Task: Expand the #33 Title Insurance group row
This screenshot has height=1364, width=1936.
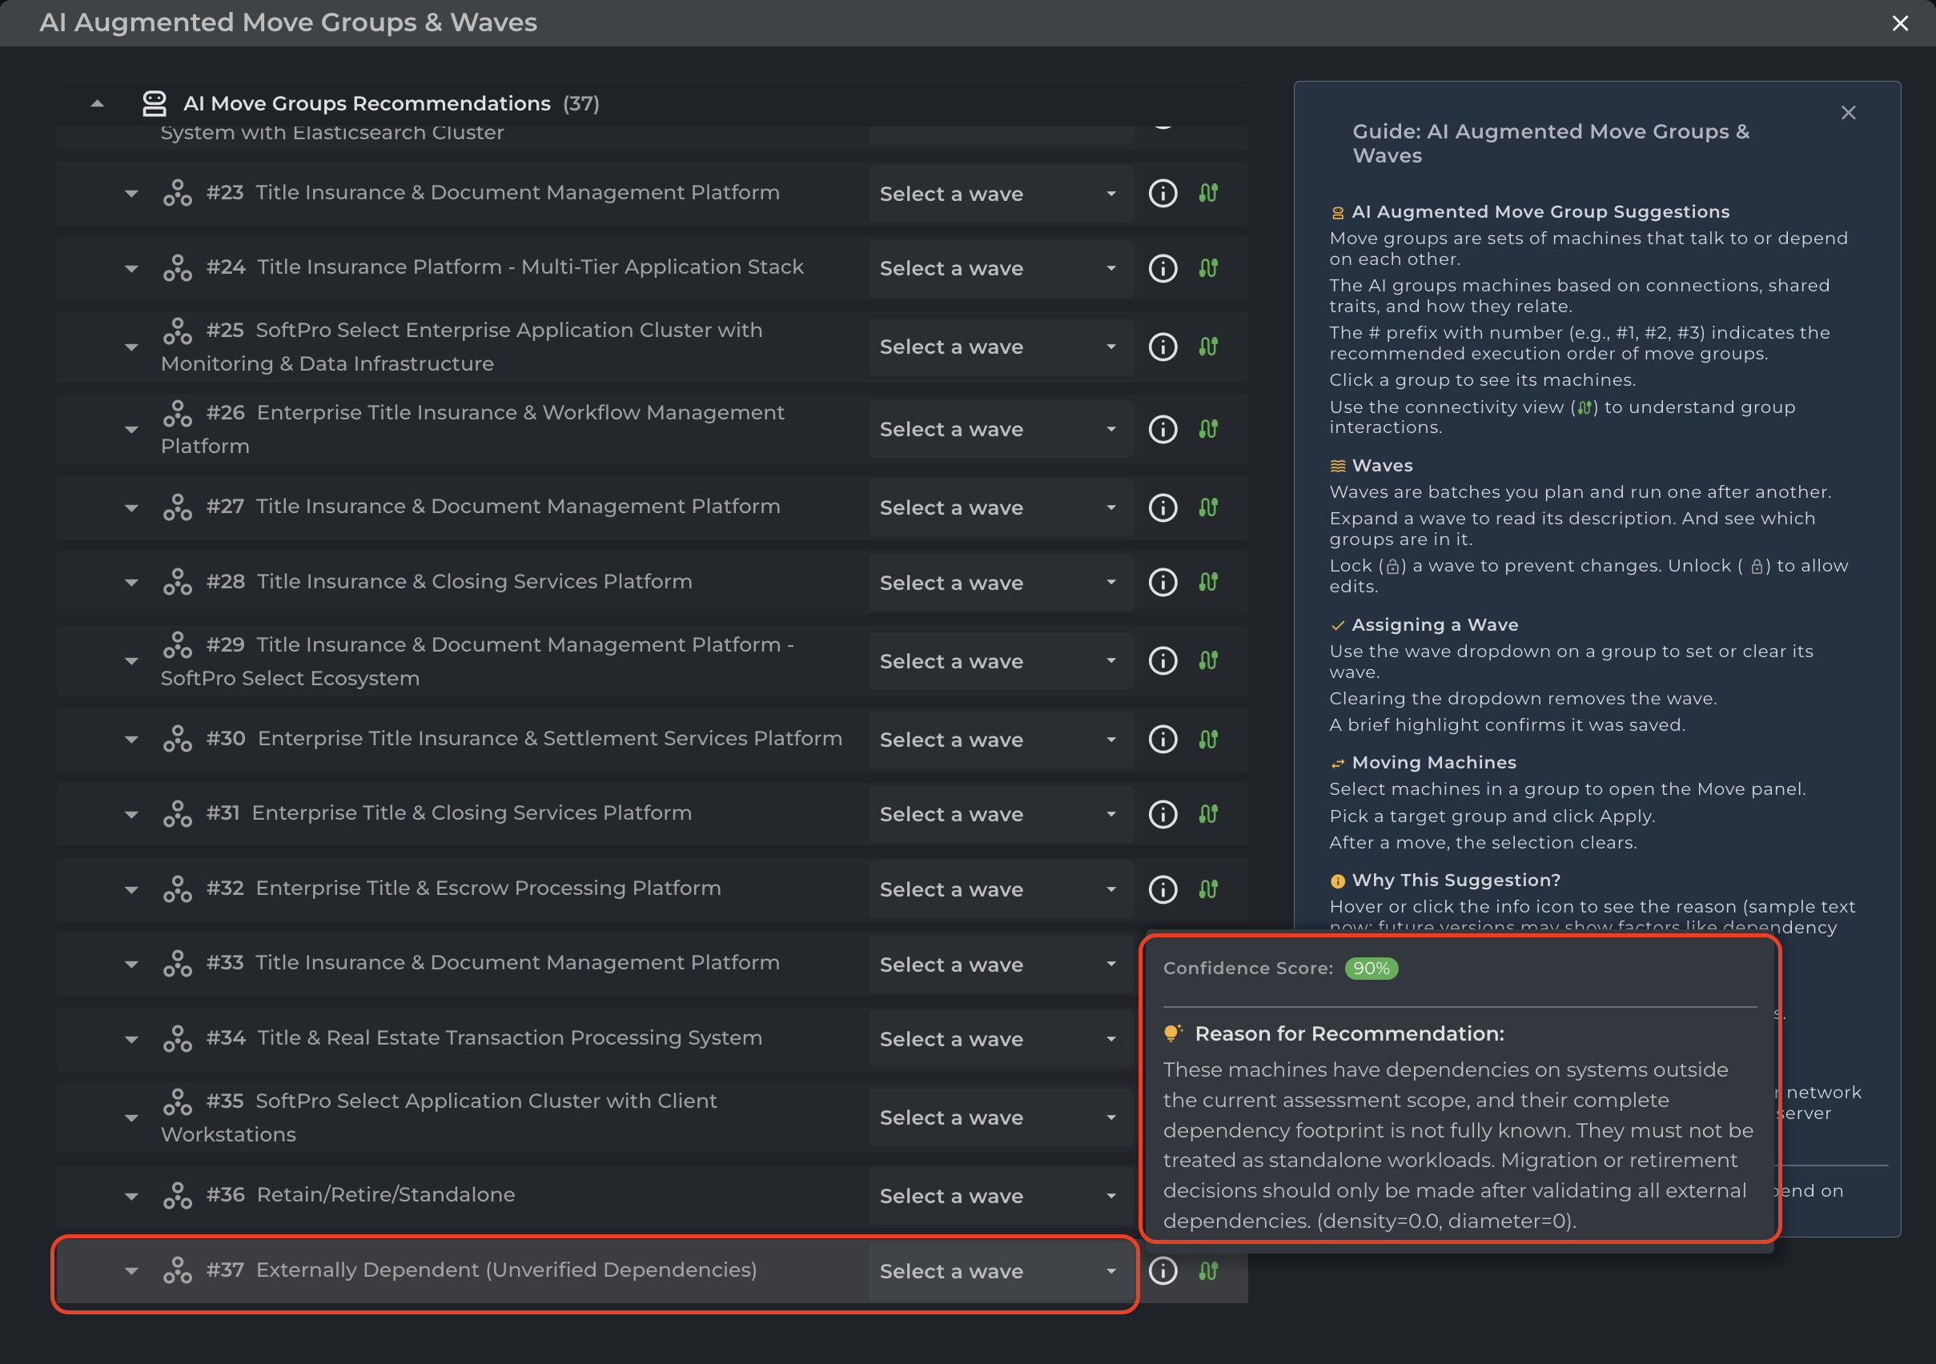Action: point(131,964)
